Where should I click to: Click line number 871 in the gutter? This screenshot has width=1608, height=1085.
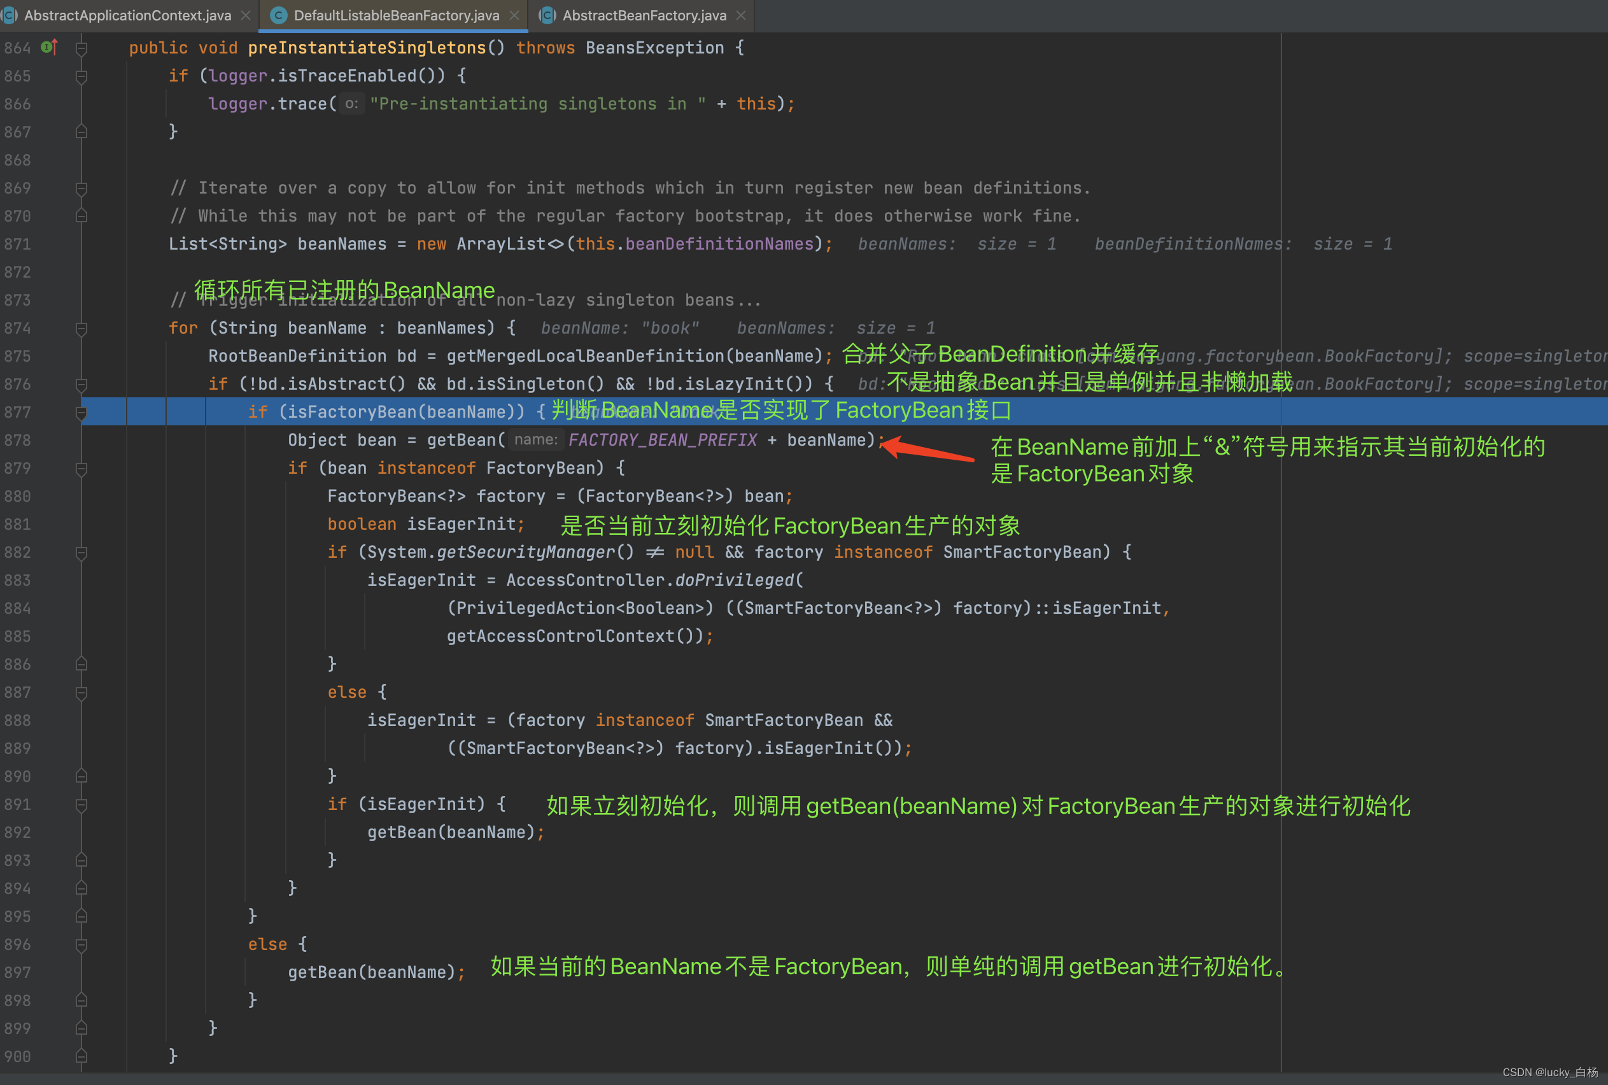coord(17,245)
